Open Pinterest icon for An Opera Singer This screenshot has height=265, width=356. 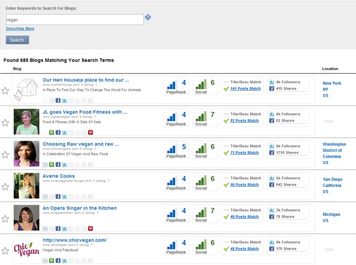point(90,228)
